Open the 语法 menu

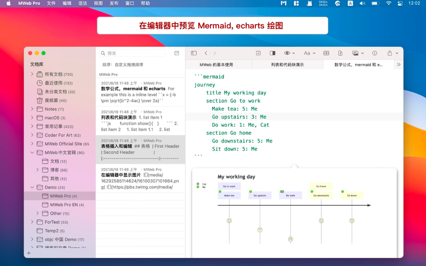click(83, 3)
